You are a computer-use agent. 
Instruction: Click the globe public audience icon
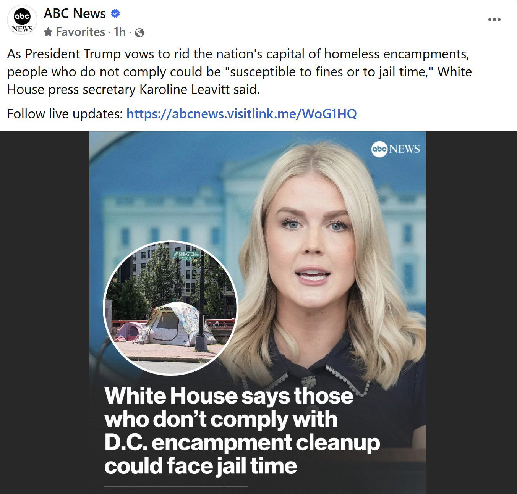pos(140,33)
